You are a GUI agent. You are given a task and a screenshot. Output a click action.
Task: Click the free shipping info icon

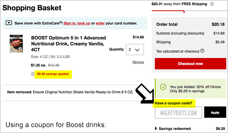(212, 4)
